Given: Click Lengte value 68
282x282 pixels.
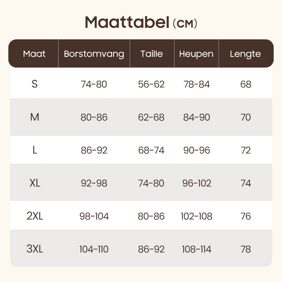Looking at the screenshot, I should [x=246, y=84].
